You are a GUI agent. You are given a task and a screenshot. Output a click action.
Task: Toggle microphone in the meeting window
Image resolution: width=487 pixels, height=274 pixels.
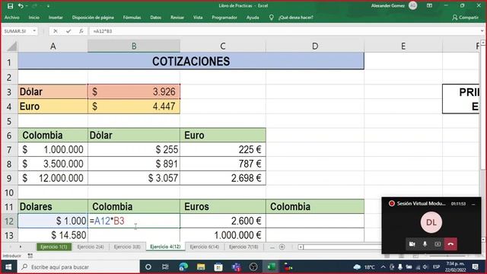point(425,244)
